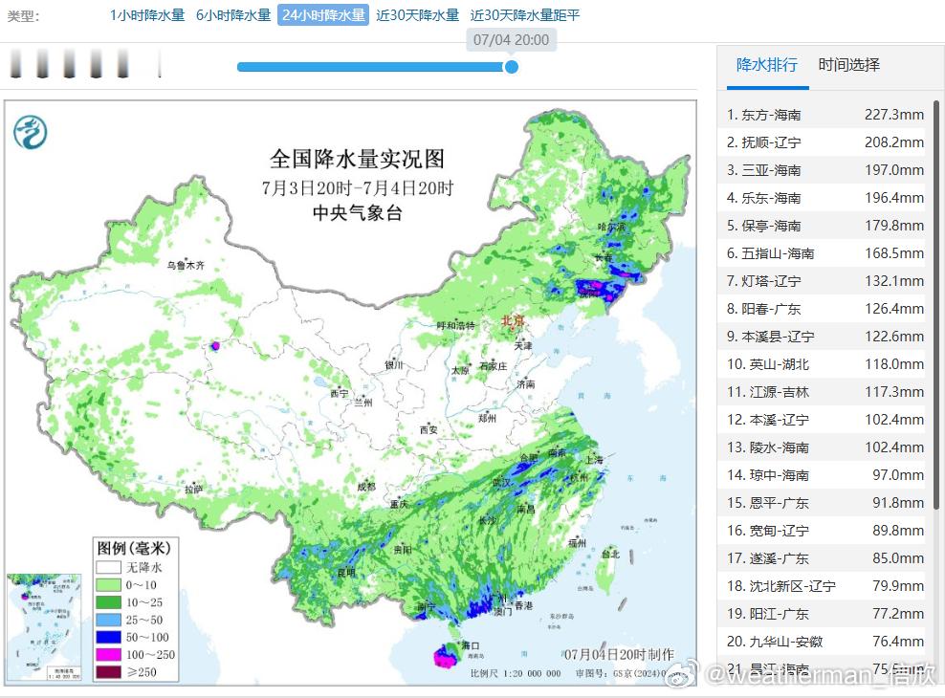
Task: Click the 10~25 legend swatch
Action: [108, 602]
